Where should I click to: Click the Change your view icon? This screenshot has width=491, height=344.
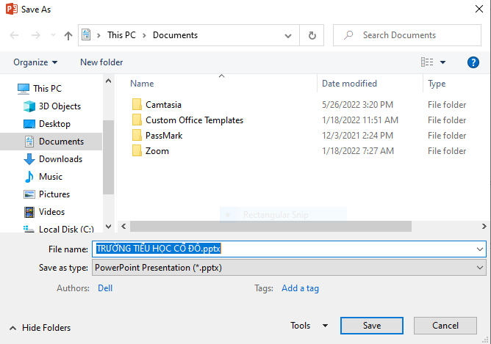[427, 62]
